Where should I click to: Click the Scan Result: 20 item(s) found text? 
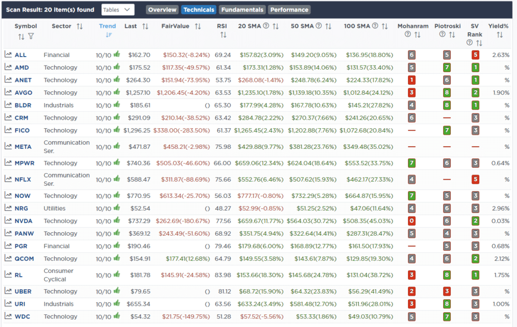[x=50, y=10]
